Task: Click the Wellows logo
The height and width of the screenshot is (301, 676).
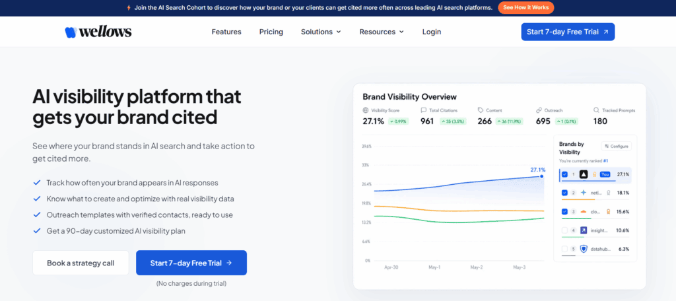Action: (98, 32)
